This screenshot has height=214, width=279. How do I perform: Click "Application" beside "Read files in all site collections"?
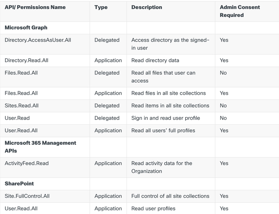[108, 93]
